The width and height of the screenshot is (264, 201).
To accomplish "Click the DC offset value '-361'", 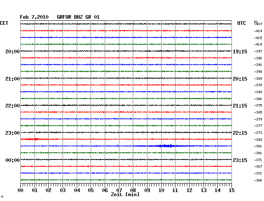I will (258, 146).
